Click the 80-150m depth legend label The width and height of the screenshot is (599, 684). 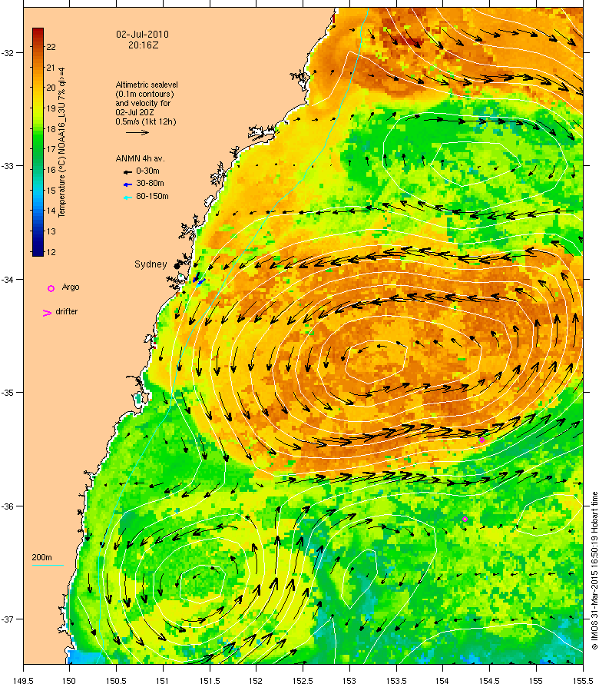152,196
